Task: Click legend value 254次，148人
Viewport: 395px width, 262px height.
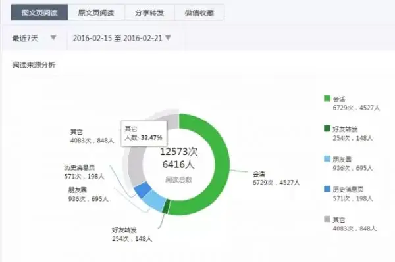Action: tap(353, 138)
